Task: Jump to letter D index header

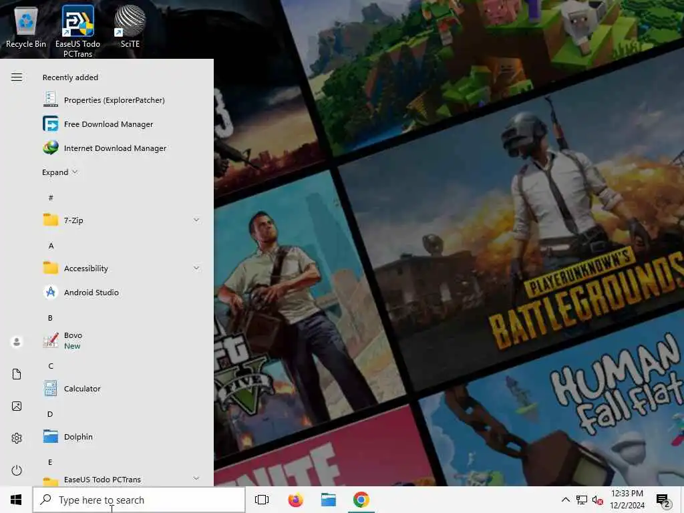Action: [50, 413]
